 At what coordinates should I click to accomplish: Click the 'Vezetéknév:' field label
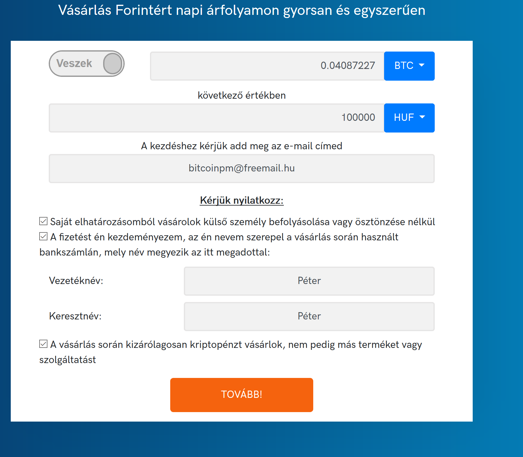pyautogui.click(x=76, y=281)
